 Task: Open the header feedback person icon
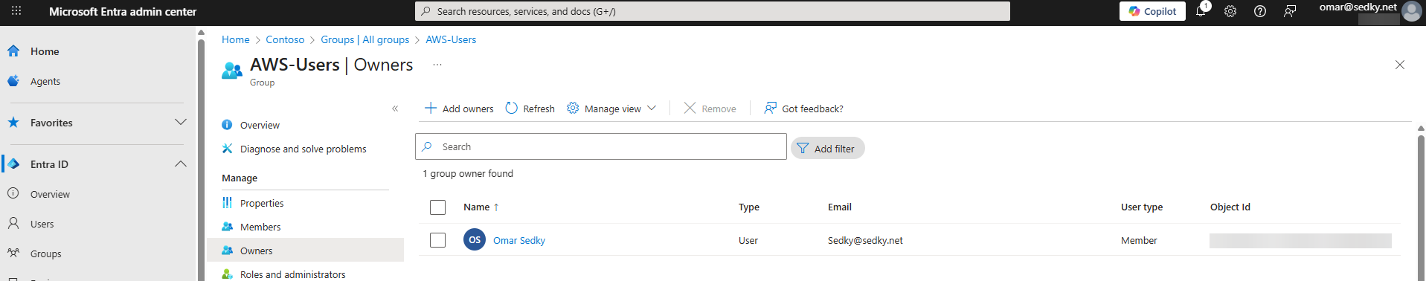1290,11
